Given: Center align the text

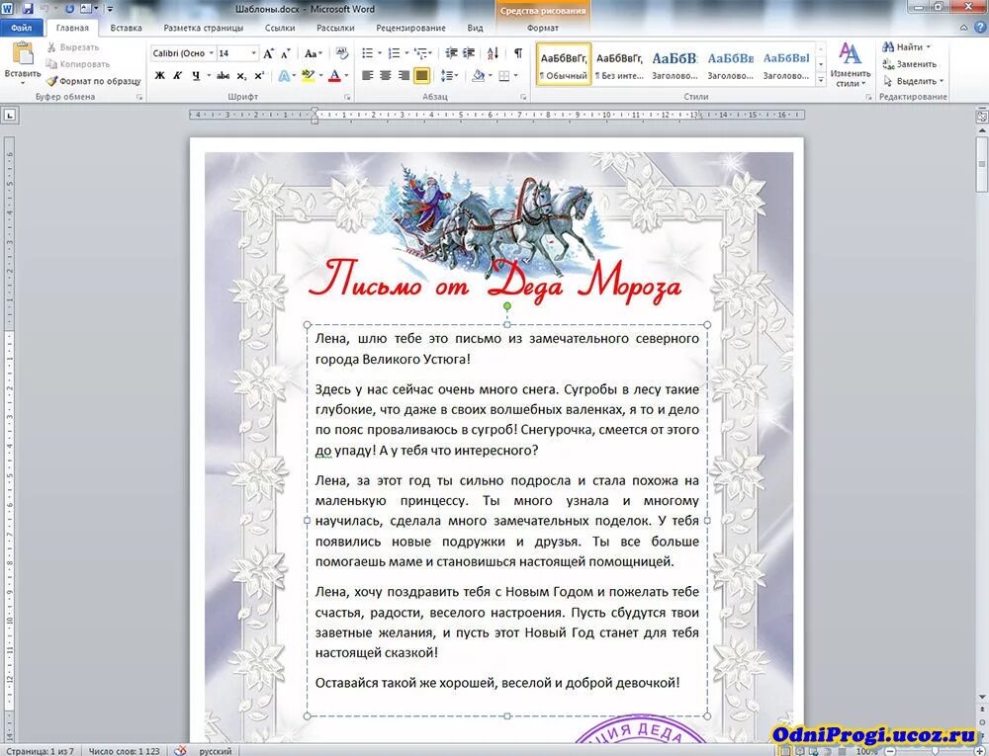Looking at the screenshot, I should [x=386, y=75].
